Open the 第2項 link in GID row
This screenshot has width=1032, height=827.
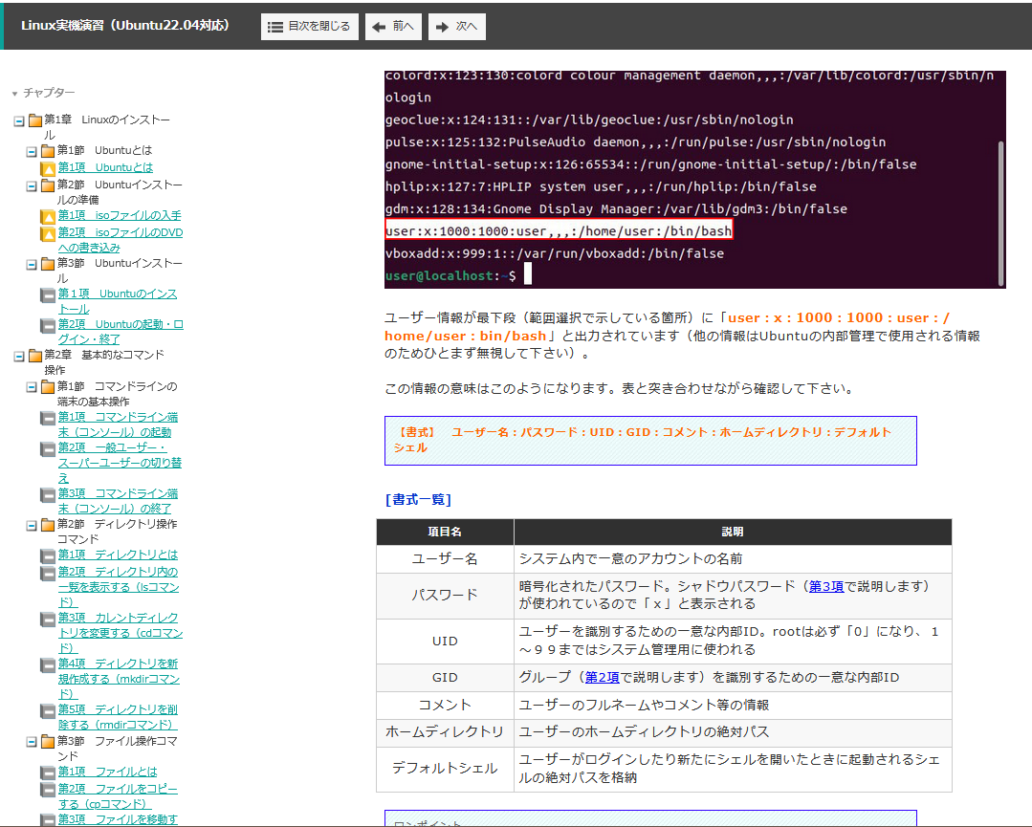pos(602,678)
